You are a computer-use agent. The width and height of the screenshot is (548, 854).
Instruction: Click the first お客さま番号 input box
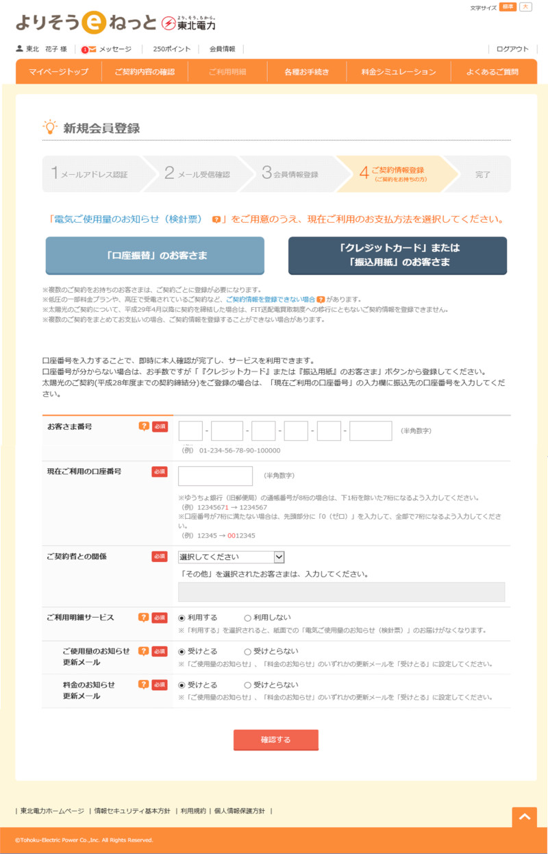pyautogui.click(x=190, y=431)
